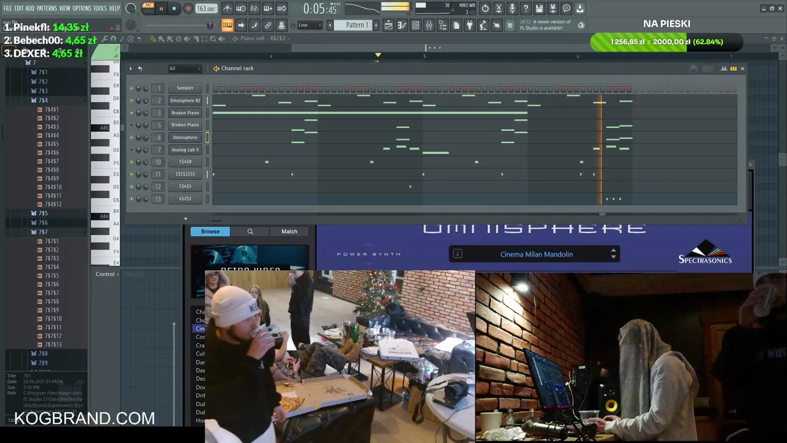Open Cinema Milan Mandolin patch name
787x443 pixels.
tap(536, 254)
